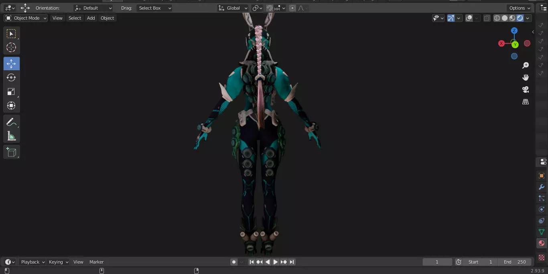Open Options dropdown in header
This screenshot has height=274, width=548.
pos(520,8)
